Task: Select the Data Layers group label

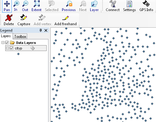Action: click(x=26, y=43)
